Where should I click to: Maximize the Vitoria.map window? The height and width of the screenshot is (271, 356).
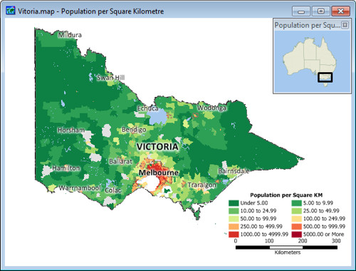320,11
